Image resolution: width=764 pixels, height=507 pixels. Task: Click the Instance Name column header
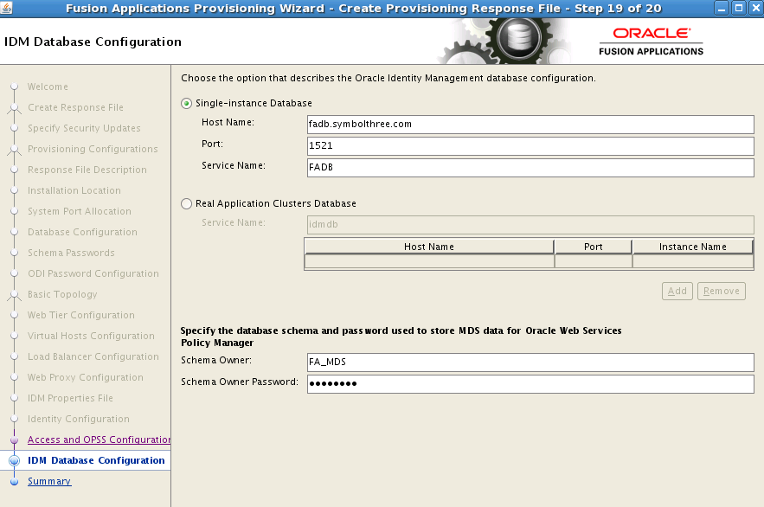pyautogui.click(x=692, y=247)
